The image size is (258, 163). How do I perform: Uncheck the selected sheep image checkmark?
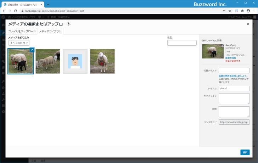tap(32, 50)
